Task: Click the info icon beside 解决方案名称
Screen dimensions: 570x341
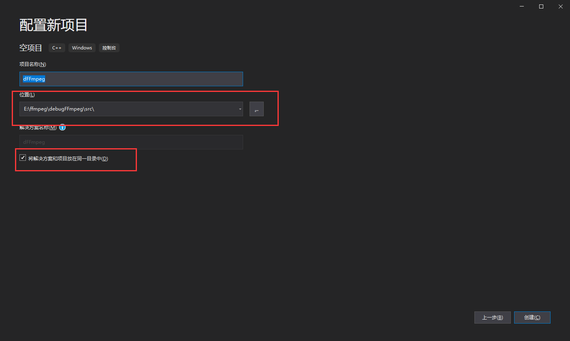Action: coord(62,127)
